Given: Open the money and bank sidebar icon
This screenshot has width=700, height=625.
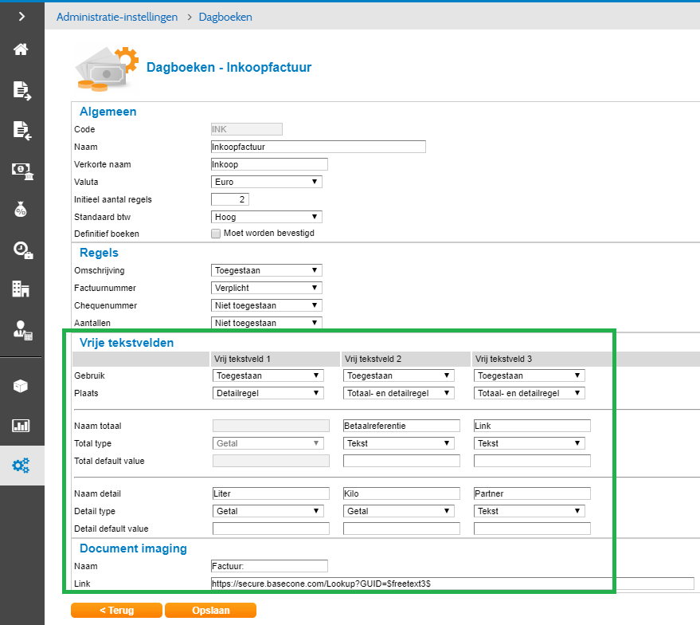Looking at the screenshot, I should point(22,169).
